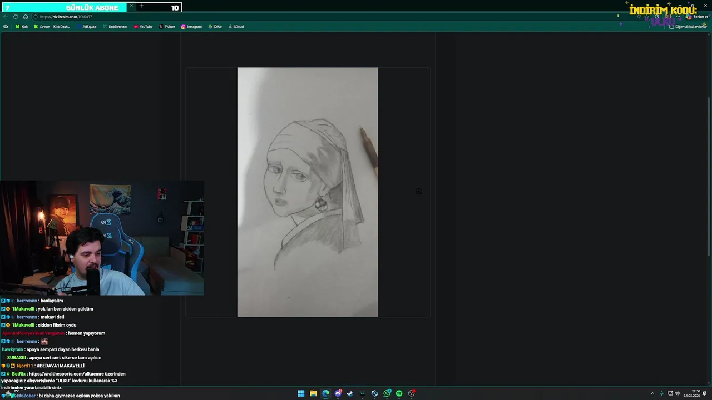Click the BotRix username in chat
The height and width of the screenshot is (400, 712).
[19, 374]
